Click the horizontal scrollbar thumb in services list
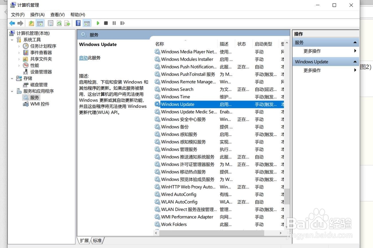This screenshot has height=248, width=373. (x=211, y=233)
